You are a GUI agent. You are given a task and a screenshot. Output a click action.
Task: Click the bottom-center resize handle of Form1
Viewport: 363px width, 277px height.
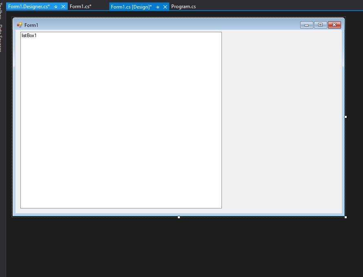[179, 217]
